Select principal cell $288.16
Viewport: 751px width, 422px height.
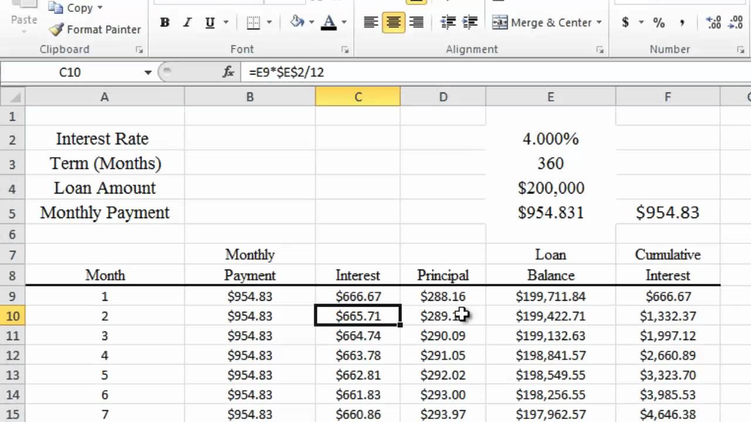(443, 296)
